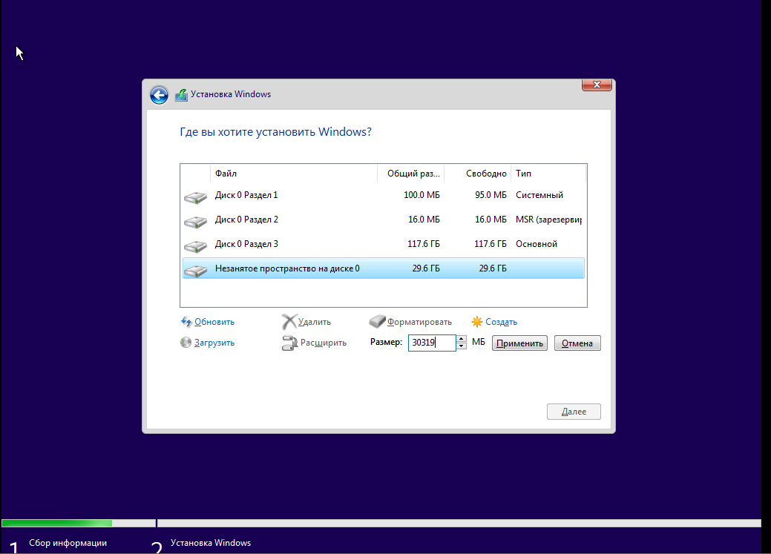
Task: Decrease size with the down spinner arrow
Action: (462, 346)
